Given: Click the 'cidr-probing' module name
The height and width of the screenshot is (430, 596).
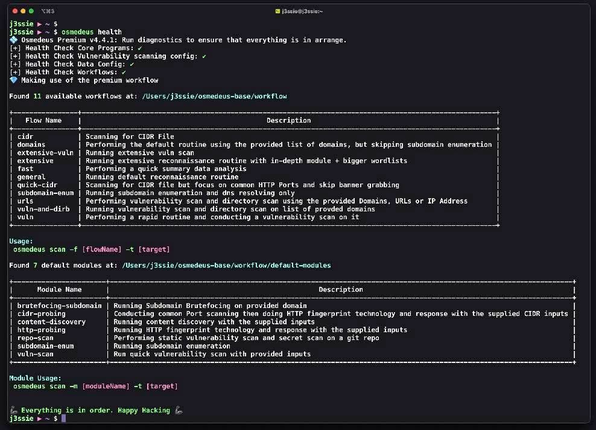Looking at the screenshot, I should 41,313.
